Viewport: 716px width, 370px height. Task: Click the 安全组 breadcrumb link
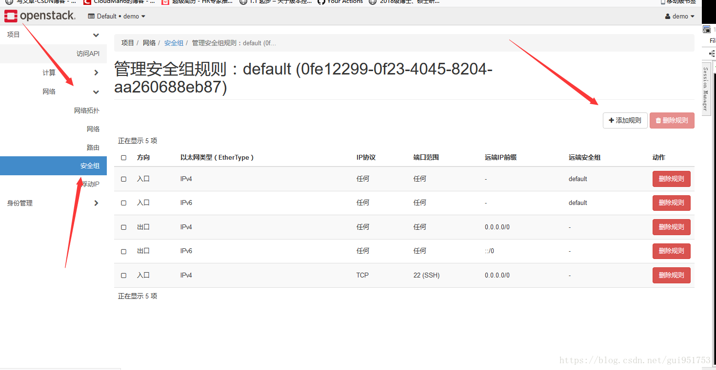pyautogui.click(x=174, y=43)
